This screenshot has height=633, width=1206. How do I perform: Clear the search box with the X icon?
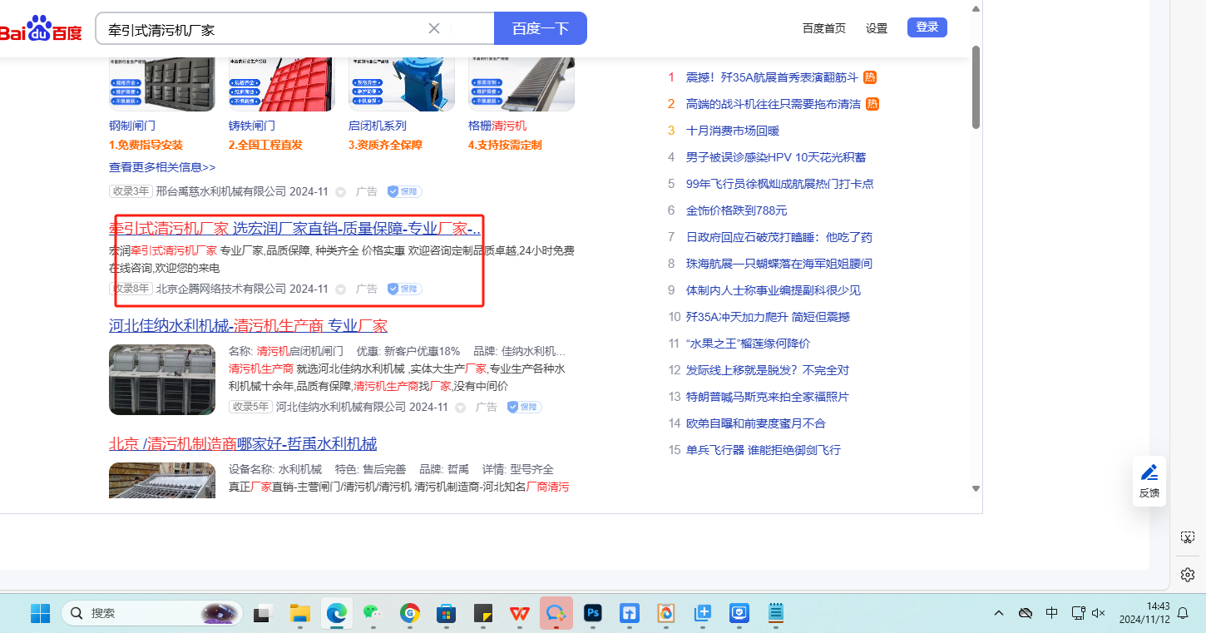coord(434,28)
